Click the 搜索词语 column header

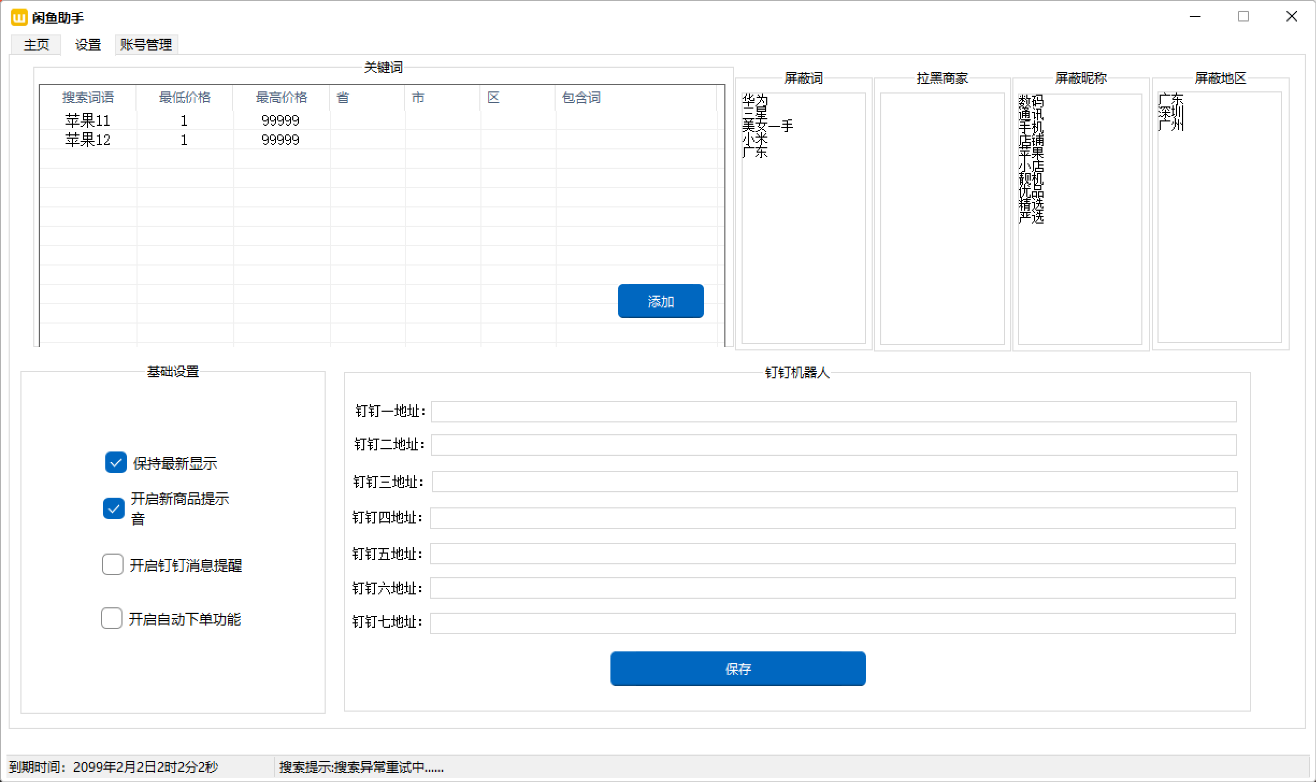88,98
